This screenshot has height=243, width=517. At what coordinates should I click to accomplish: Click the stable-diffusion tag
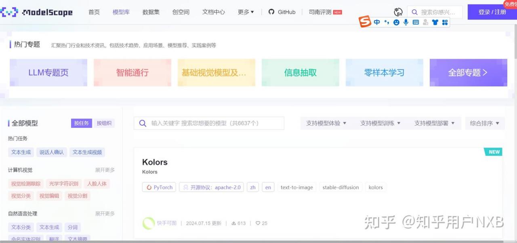pos(341,187)
